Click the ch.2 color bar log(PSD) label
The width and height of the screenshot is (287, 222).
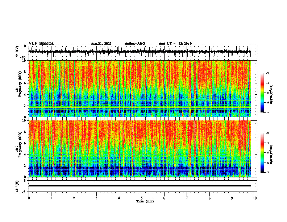tap(271, 154)
